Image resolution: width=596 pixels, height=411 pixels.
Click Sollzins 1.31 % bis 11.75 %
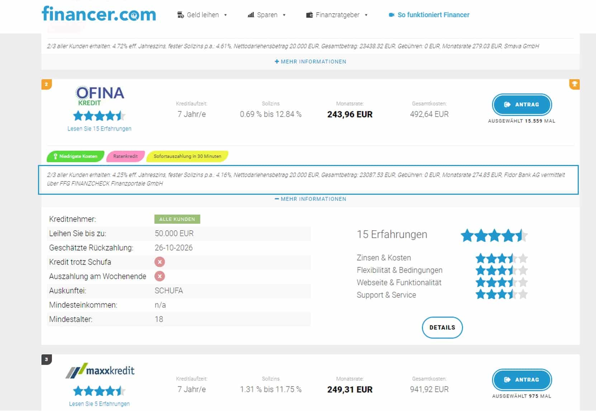pos(271,389)
